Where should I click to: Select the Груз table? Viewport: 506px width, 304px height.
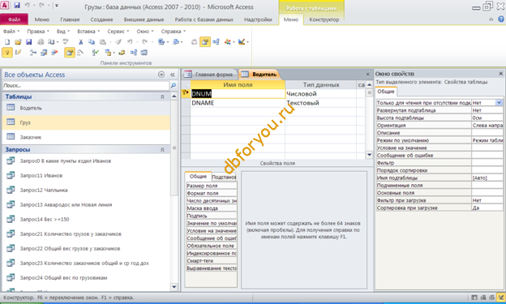(86, 122)
